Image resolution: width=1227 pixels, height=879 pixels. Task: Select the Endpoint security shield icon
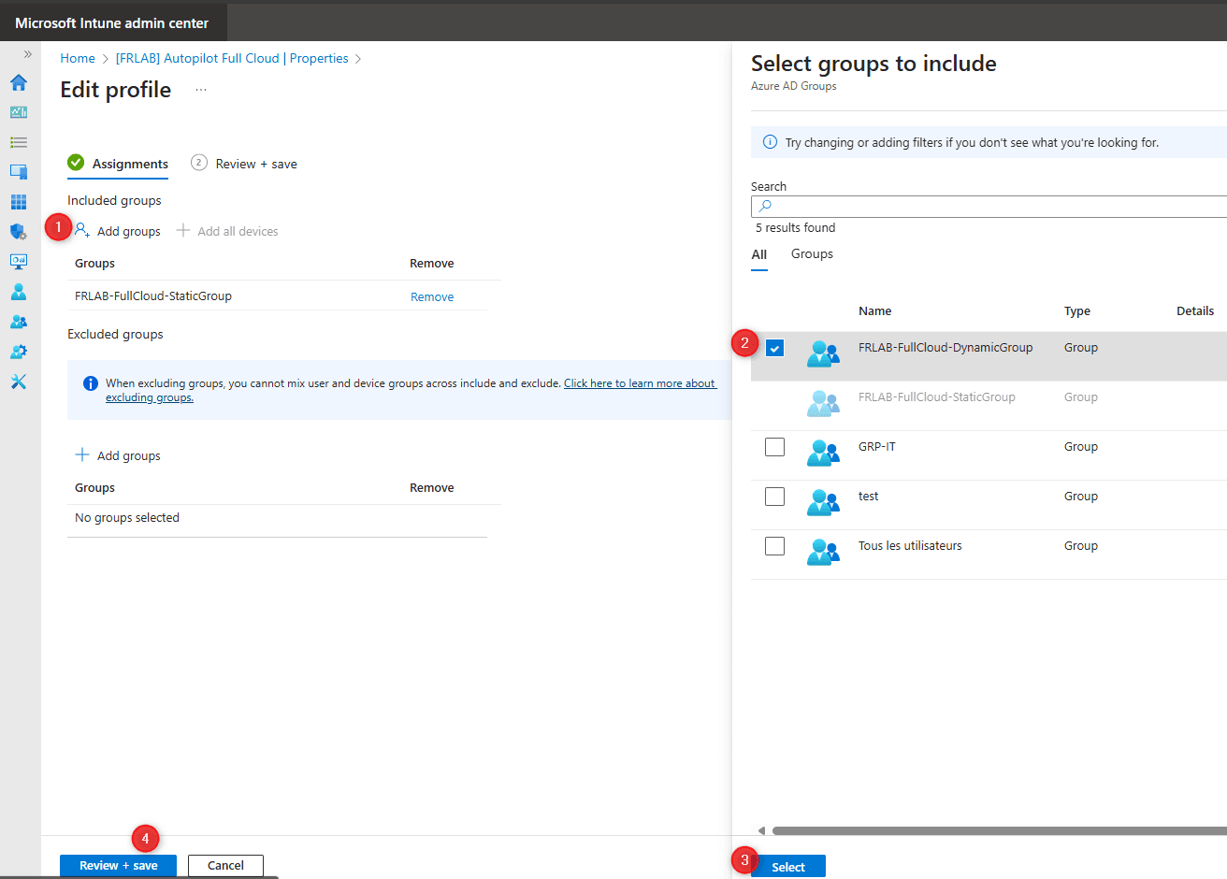19,231
